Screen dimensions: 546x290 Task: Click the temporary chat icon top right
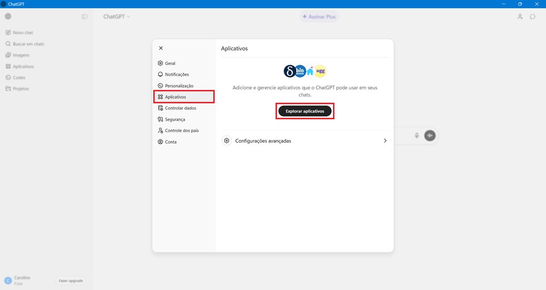click(x=533, y=16)
